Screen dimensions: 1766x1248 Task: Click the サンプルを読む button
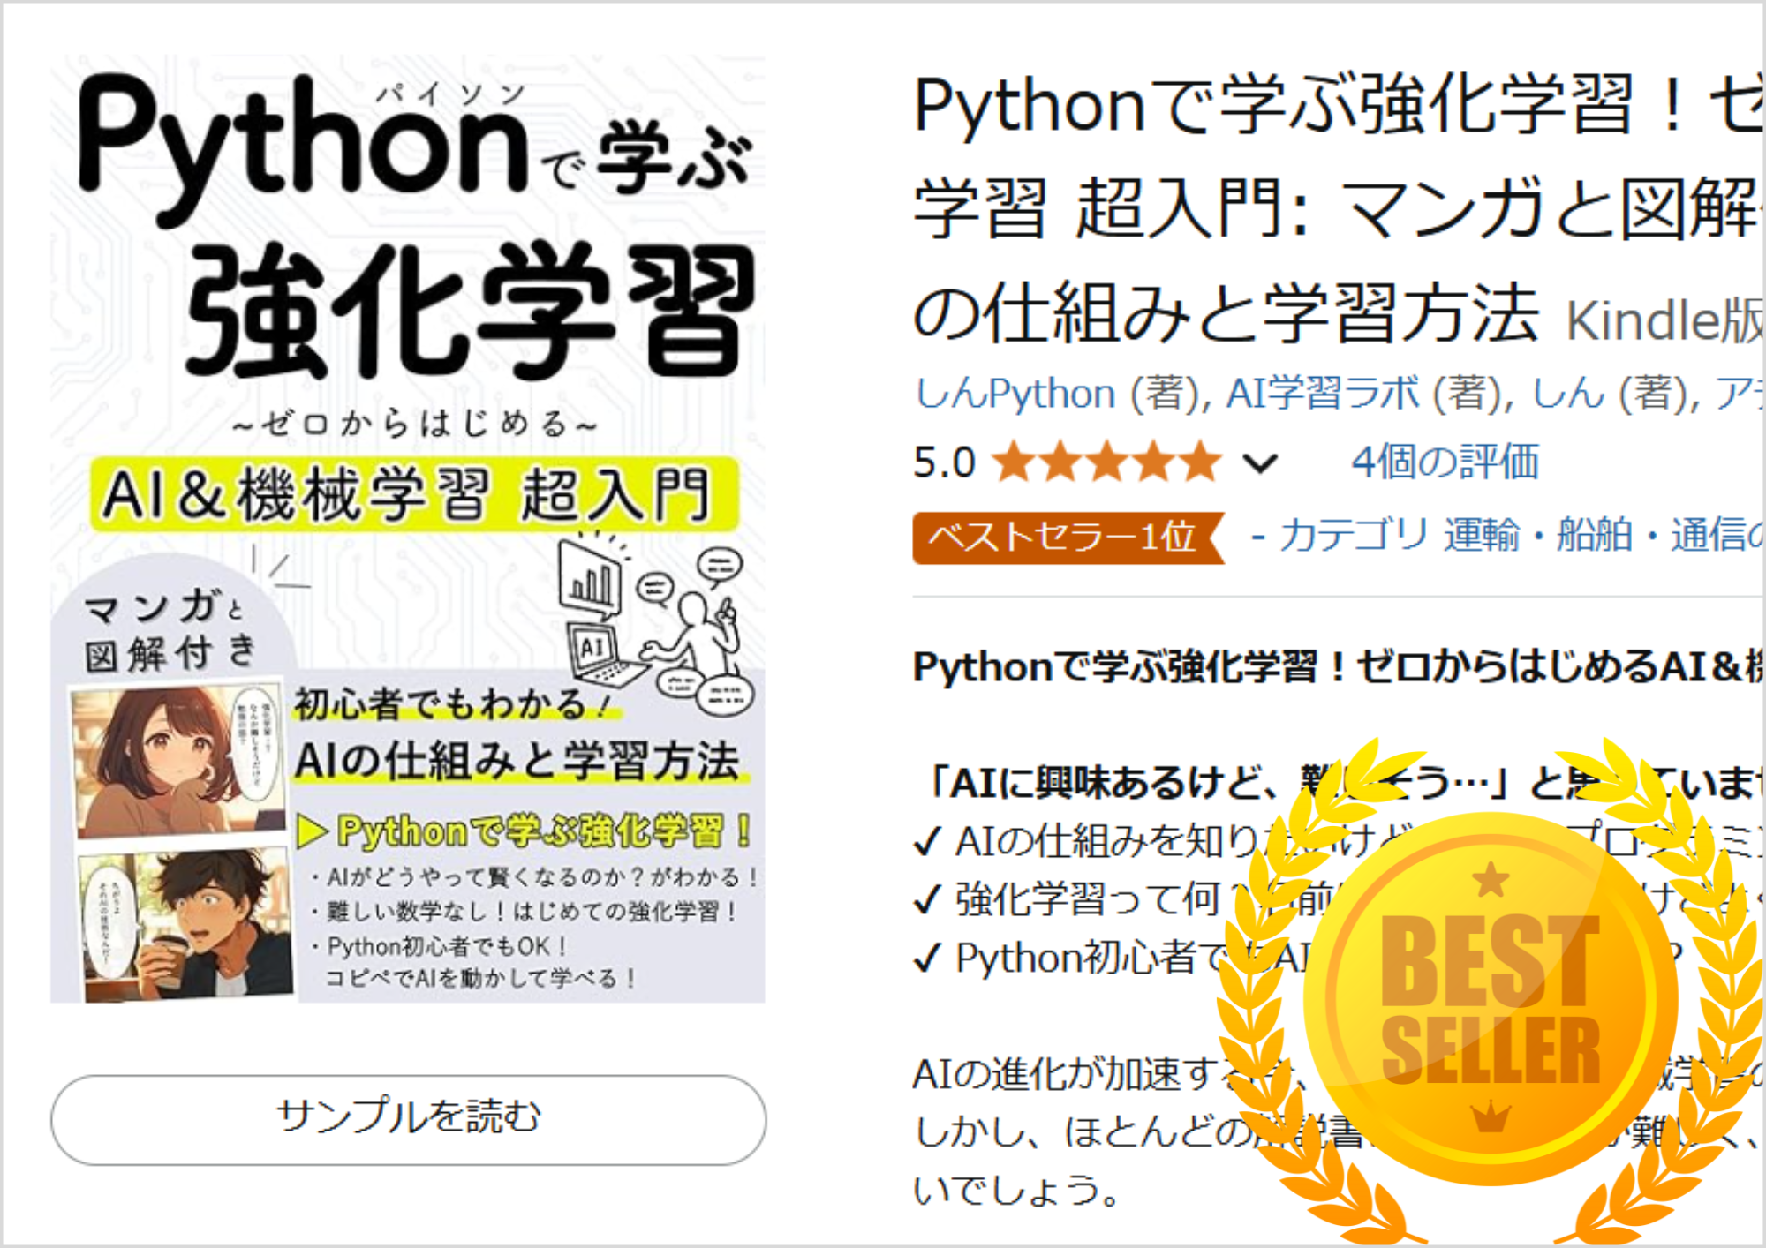408,1119
